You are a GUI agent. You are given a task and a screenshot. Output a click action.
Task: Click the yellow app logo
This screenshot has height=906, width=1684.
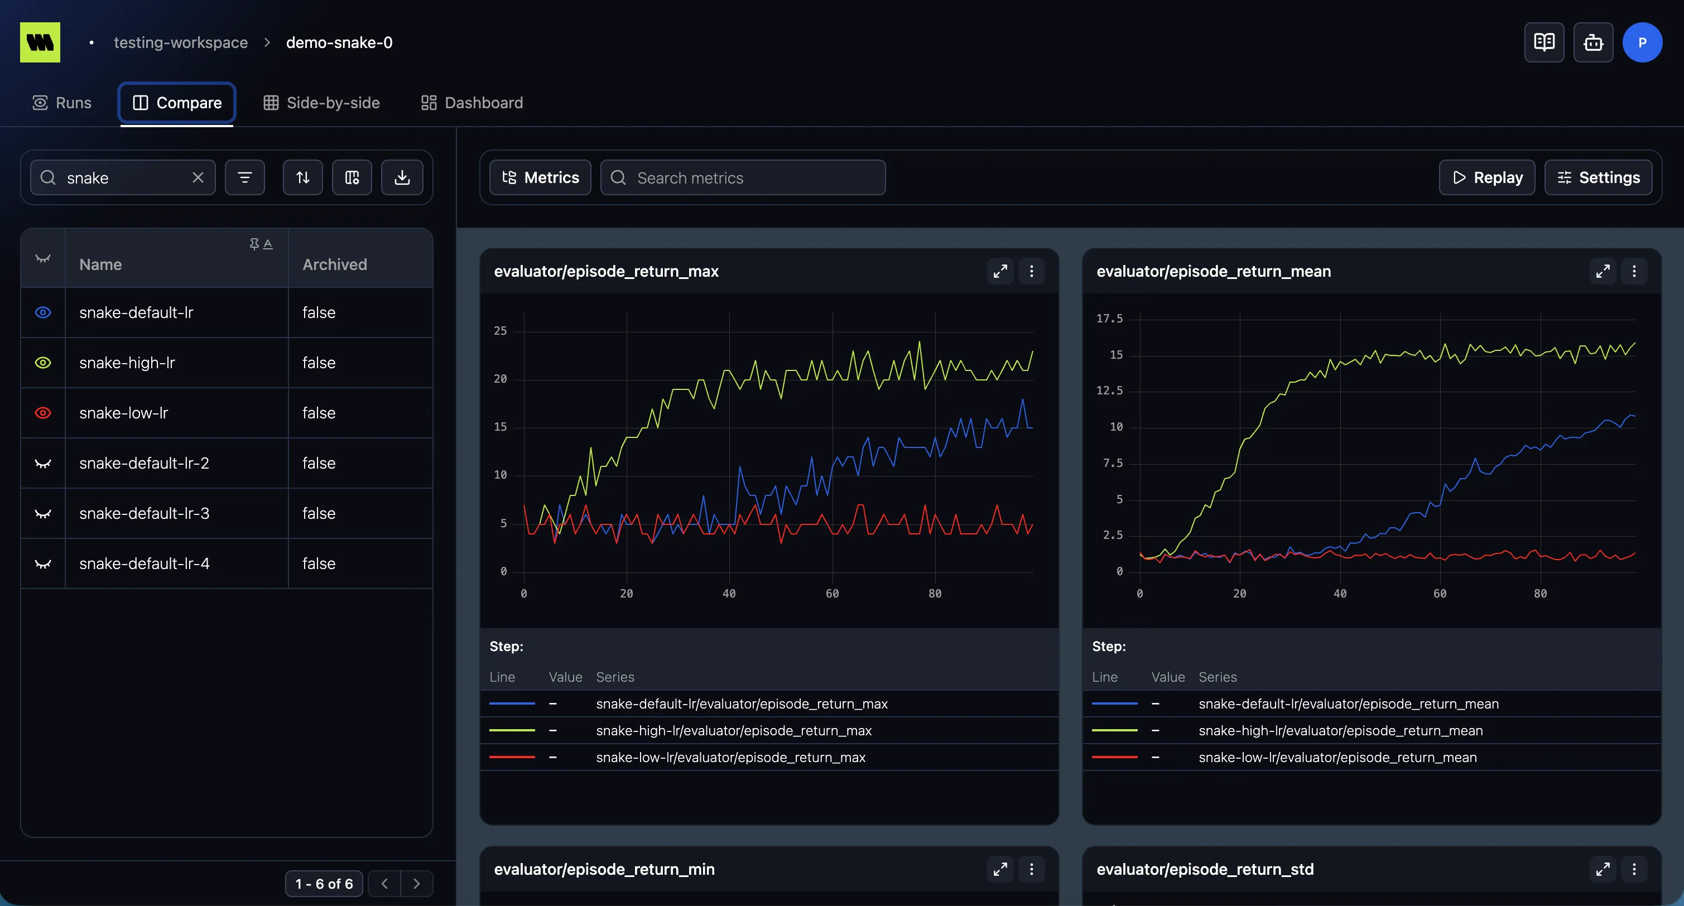tap(40, 42)
